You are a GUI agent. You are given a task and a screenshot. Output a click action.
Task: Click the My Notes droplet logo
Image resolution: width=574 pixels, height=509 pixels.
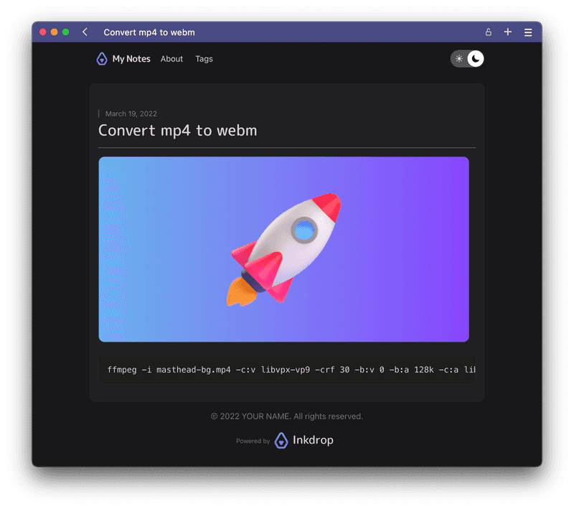pos(102,59)
